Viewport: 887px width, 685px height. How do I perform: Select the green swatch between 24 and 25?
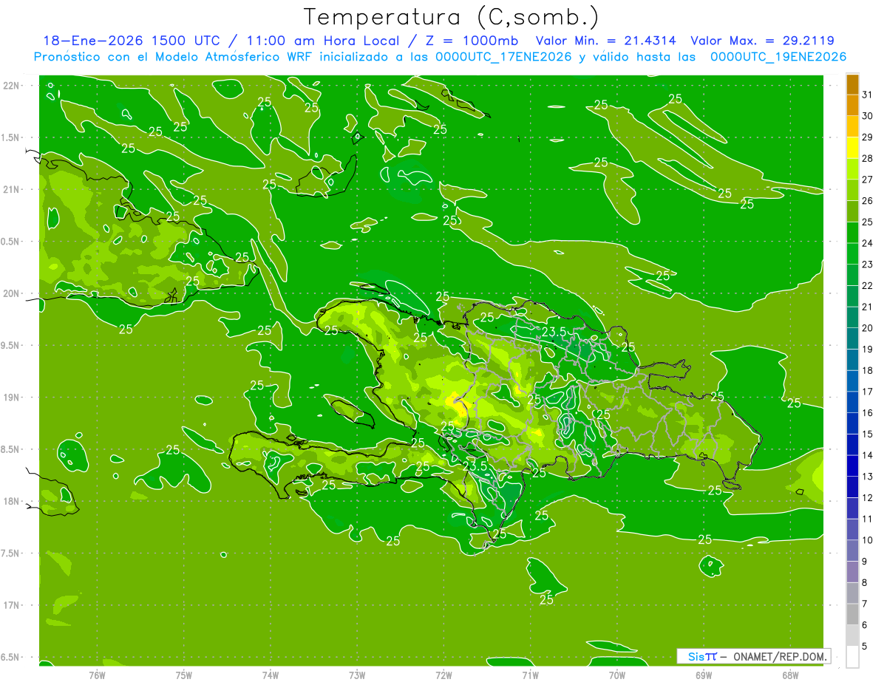(853, 233)
